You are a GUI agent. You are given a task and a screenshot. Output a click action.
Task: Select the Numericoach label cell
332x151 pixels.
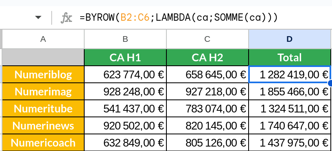point(43,143)
